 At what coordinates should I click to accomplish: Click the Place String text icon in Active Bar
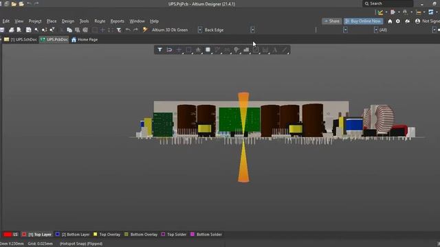pyautogui.click(x=275, y=50)
